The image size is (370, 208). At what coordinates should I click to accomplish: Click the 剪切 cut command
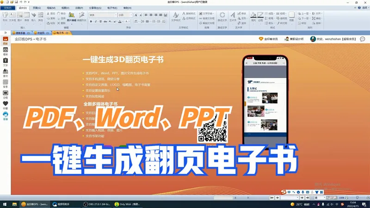pos(51,14)
